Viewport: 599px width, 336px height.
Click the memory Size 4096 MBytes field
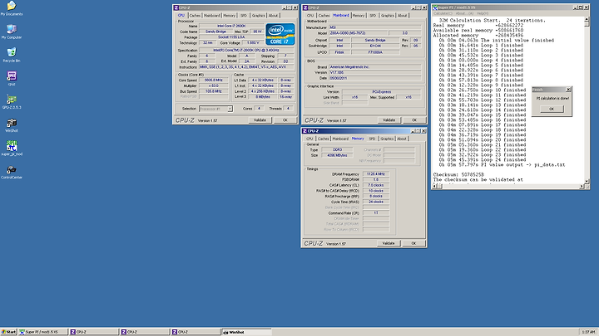pos(337,155)
